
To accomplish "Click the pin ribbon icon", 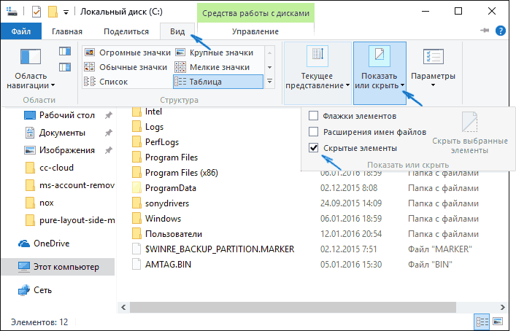I will point(485,31).
